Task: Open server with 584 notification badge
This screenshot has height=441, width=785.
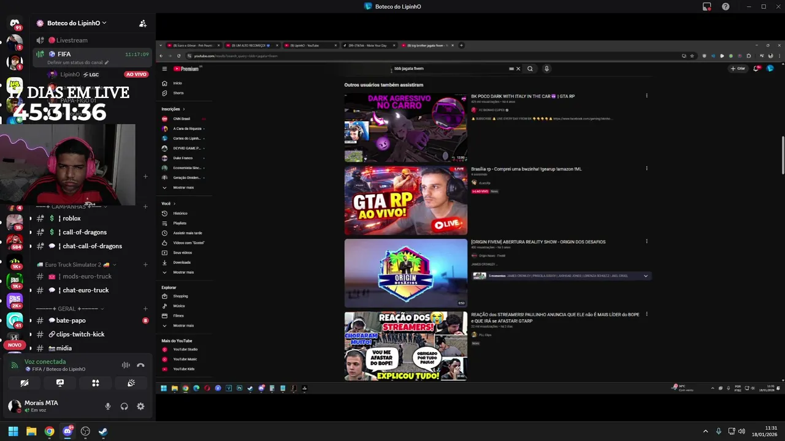Action: coord(15,241)
